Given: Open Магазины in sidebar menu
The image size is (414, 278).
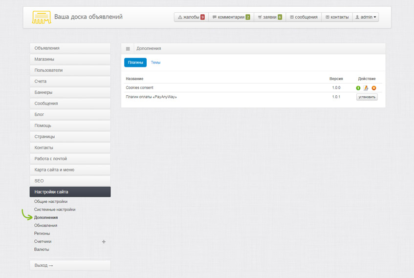Looking at the screenshot, I should click(70, 59).
